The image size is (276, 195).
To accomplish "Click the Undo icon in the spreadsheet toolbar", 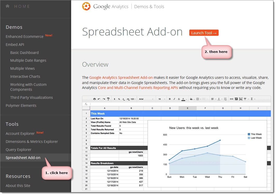I will point(99,99).
